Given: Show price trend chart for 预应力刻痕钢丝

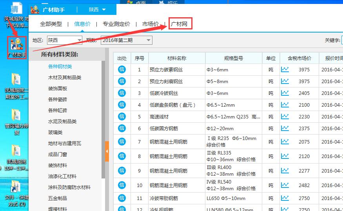Looking at the screenshot, I should pyautogui.click(x=285, y=81).
